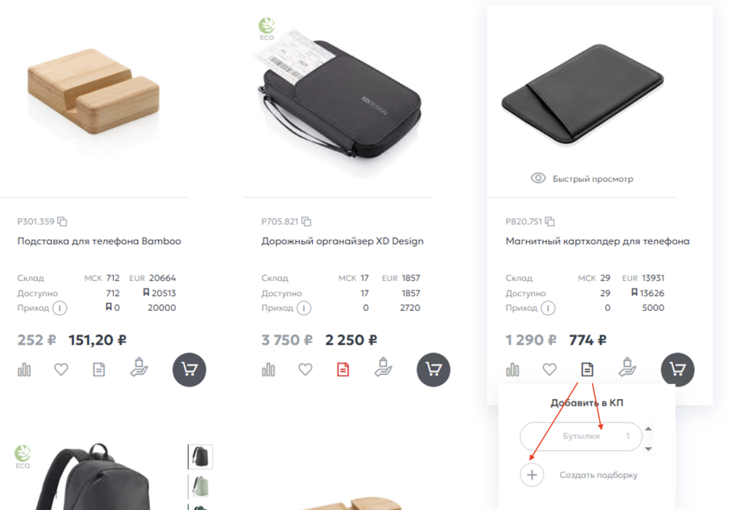Open Дорожный органайзер XD Design product link

coord(343,241)
